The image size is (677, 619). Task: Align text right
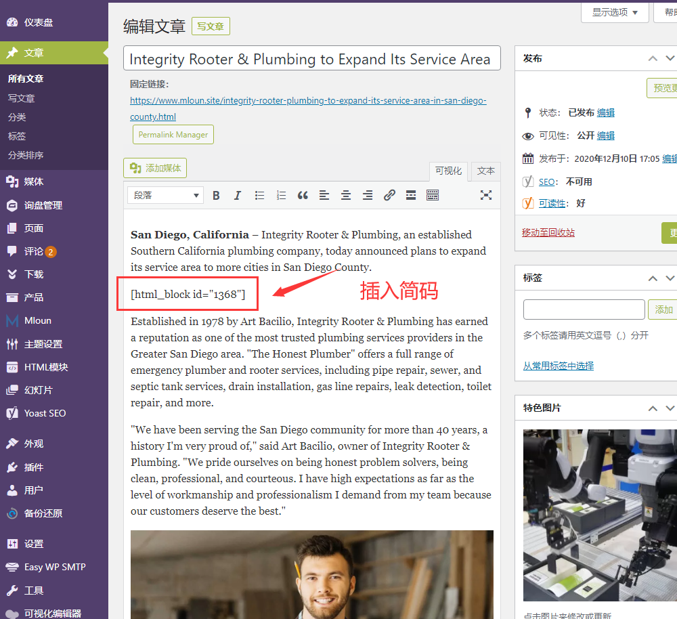(368, 196)
